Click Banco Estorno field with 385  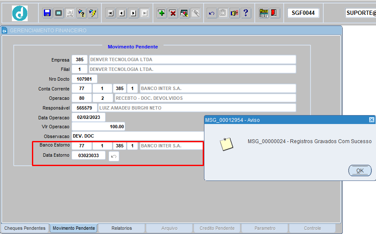(120, 146)
